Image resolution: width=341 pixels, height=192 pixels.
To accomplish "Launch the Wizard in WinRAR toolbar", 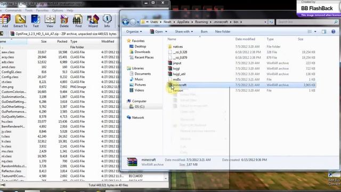I will [x=93, y=21].
